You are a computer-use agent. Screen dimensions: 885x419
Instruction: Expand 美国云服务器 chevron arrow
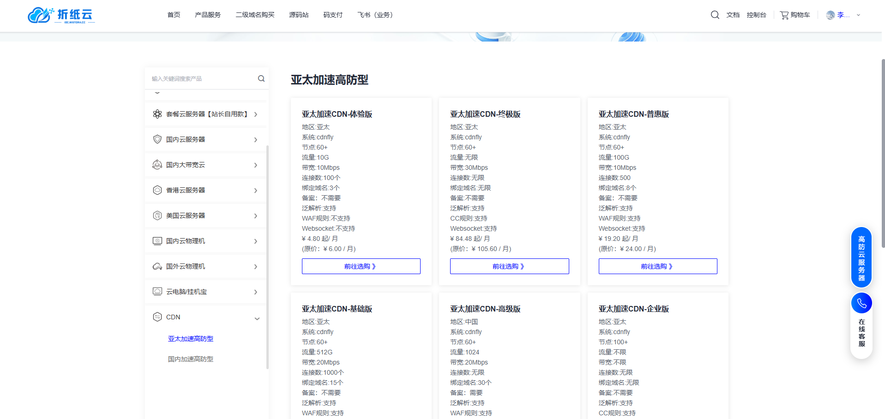click(x=256, y=216)
